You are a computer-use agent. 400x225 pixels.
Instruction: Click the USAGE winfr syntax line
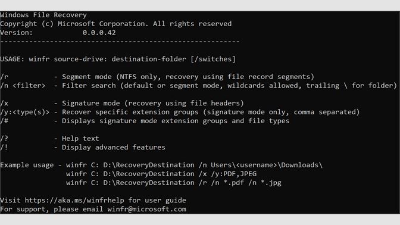pyautogui.click(x=118, y=59)
